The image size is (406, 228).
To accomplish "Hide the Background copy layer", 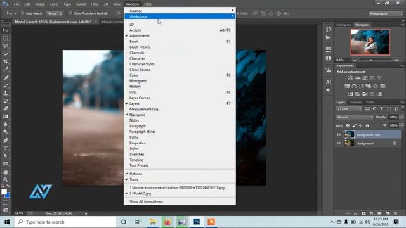I will (x=339, y=134).
